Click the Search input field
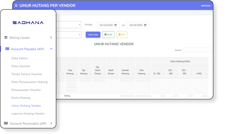The height and width of the screenshot is (134, 231). pyautogui.click(x=197, y=50)
